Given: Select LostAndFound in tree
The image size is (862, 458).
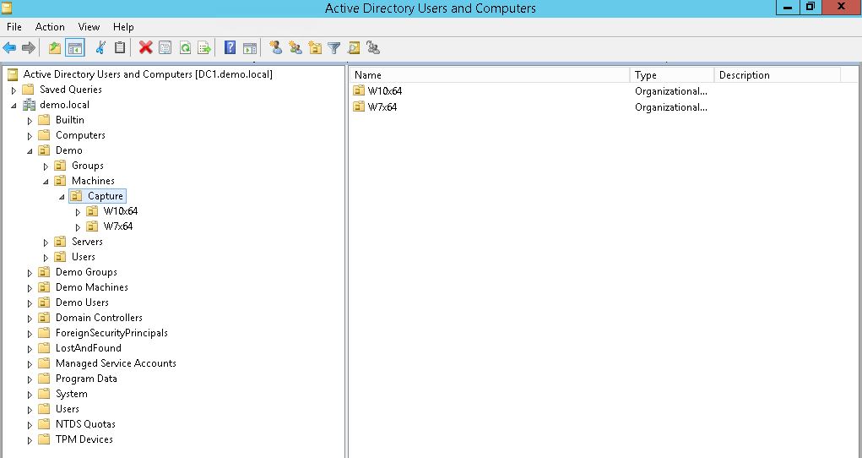Looking at the screenshot, I should 89,348.
